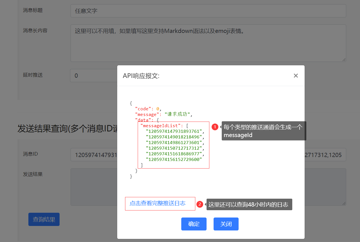Focus the 延时推送 input field

94,76
